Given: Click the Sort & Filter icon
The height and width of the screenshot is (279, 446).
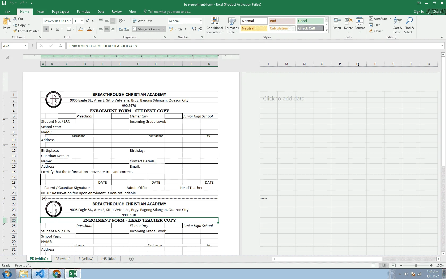Looking at the screenshot, I should pyautogui.click(x=398, y=21).
